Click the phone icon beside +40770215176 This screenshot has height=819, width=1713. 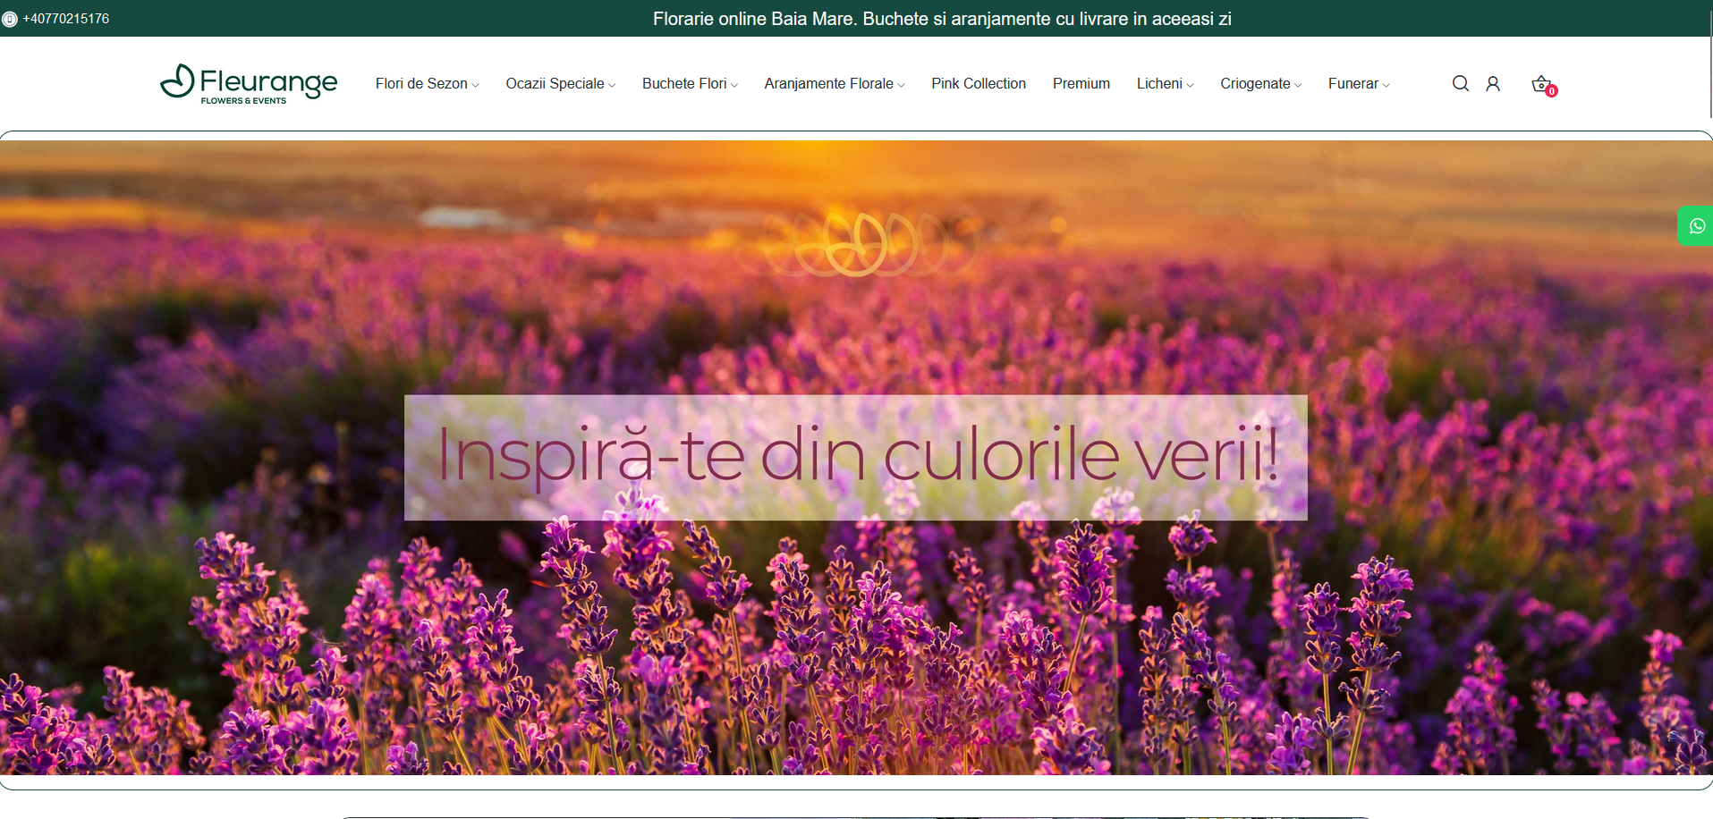pos(10,19)
